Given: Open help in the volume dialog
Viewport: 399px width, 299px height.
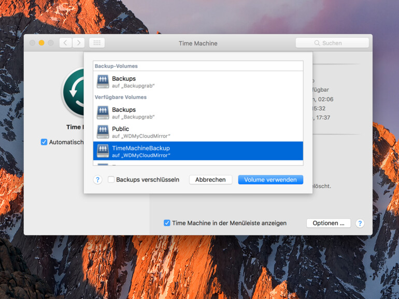Looking at the screenshot, I should 97,180.
